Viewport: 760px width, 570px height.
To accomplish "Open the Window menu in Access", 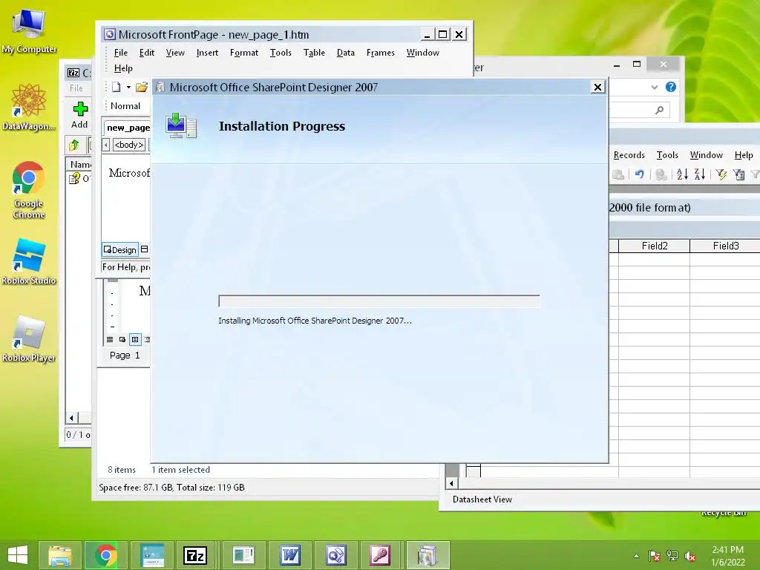I will (x=707, y=155).
